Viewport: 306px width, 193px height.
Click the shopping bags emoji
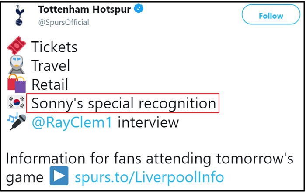point(17,84)
